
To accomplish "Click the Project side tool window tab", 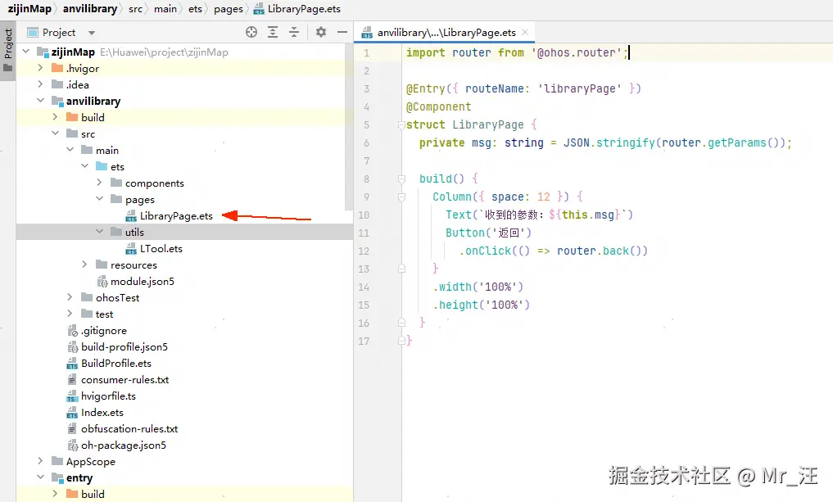I will coord(8,50).
